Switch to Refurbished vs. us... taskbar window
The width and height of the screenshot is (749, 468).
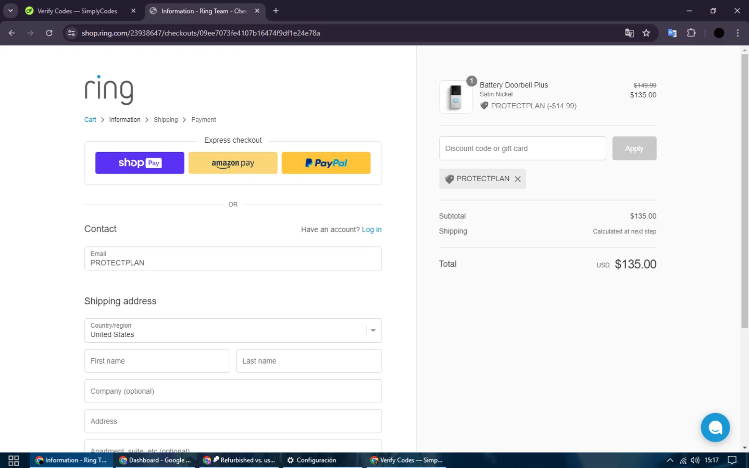tap(239, 460)
